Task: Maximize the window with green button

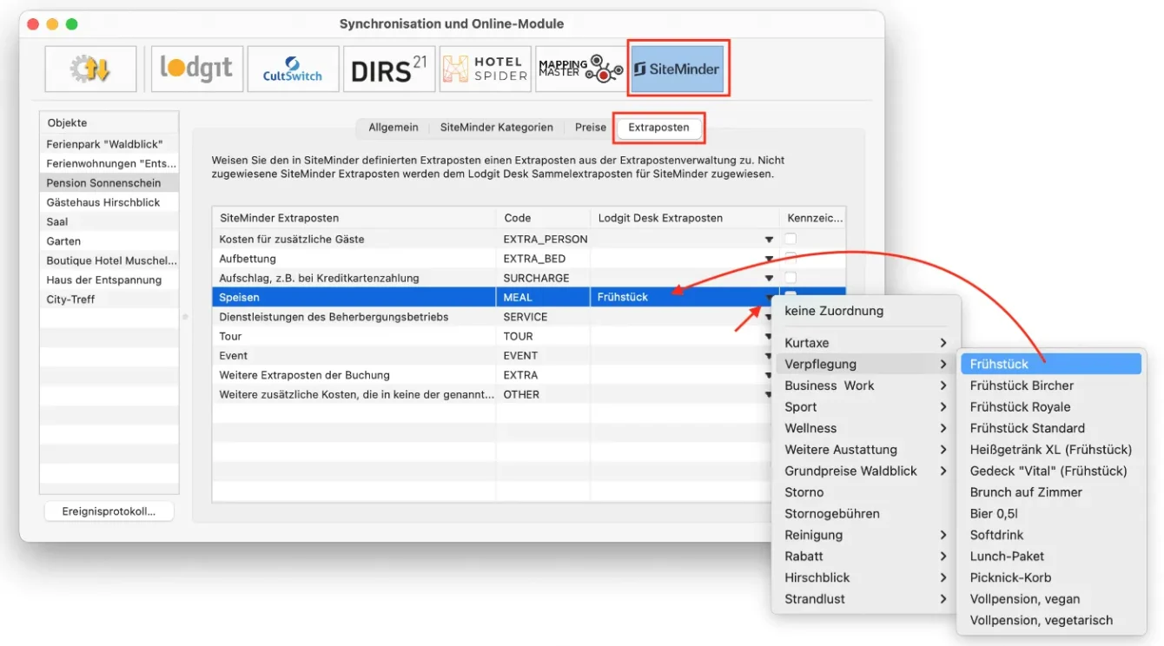Action: click(x=71, y=24)
